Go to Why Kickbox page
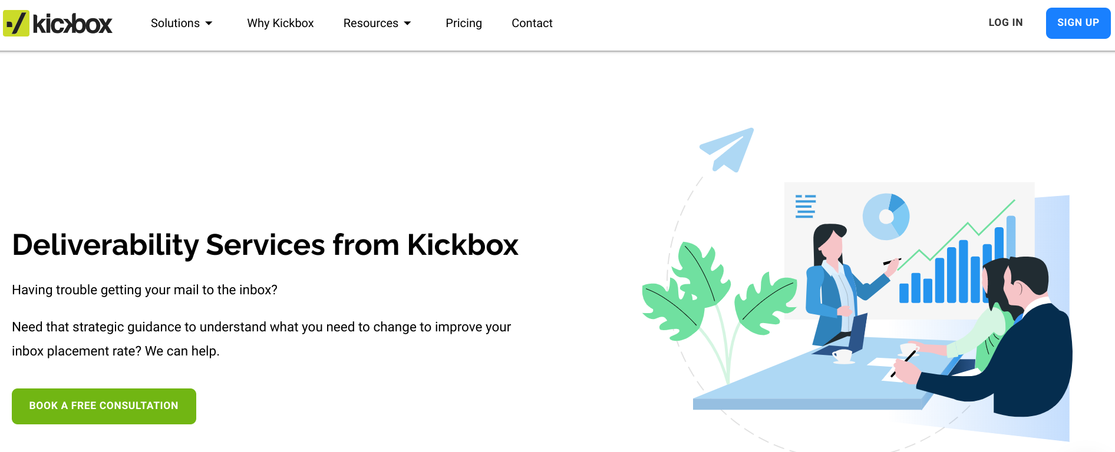 281,24
